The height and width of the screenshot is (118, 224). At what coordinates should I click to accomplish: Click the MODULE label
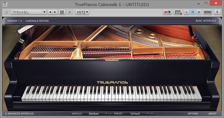tap(77, 114)
